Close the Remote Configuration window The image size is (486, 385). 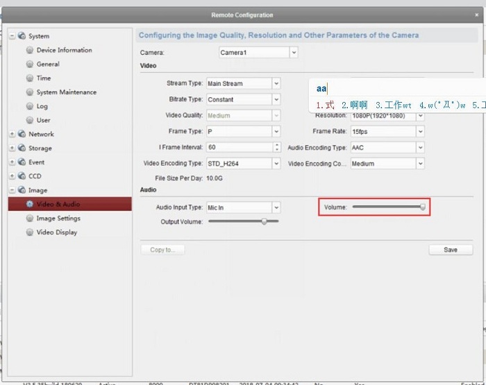(x=477, y=15)
